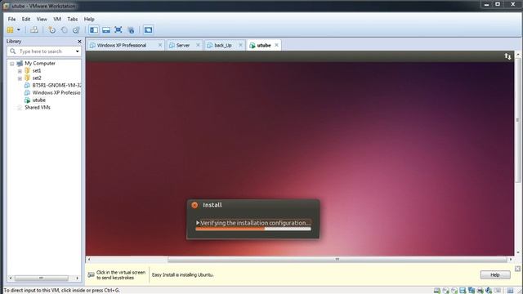
Task: Select the BT5R1-GNOME-VM-32 virtual machine
Action: 56,85
